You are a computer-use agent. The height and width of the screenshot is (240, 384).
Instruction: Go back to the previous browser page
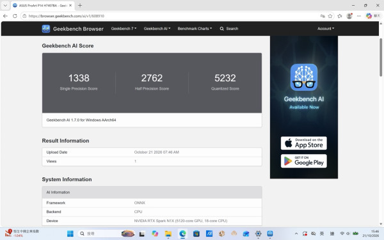[5, 16]
